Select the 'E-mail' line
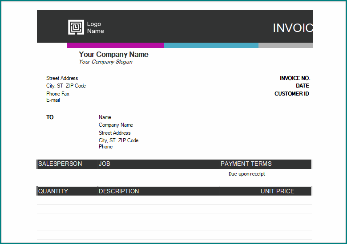347x244 pixels. 53,100
